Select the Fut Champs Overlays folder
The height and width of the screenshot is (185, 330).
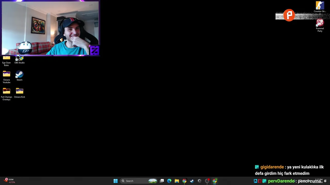tap(6, 94)
